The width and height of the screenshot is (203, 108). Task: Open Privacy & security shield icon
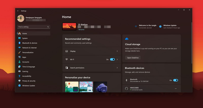[x=19, y=81]
